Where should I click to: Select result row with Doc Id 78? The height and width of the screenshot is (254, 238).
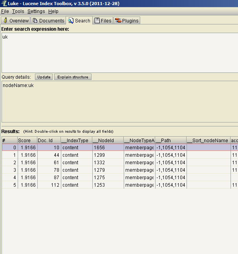point(120,170)
